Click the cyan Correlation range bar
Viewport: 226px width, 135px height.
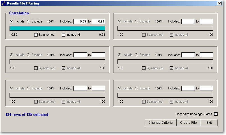[x=57, y=28]
